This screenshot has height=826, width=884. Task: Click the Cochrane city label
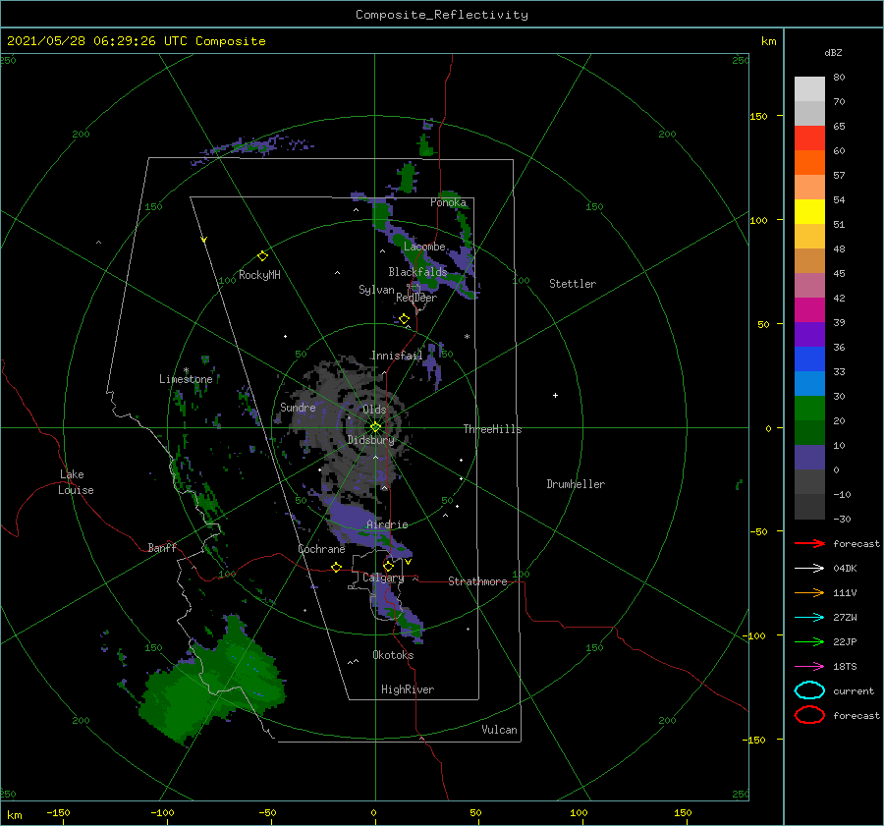tap(321, 549)
